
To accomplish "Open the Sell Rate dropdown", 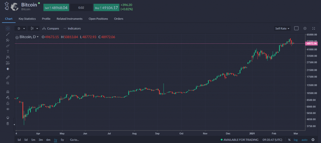I will pos(282,28).
